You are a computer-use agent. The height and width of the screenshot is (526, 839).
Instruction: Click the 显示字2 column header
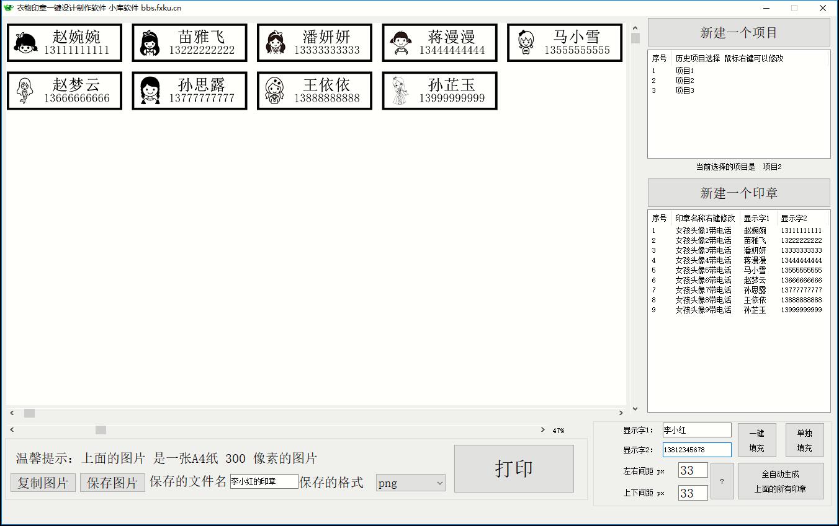coord(794,218)
